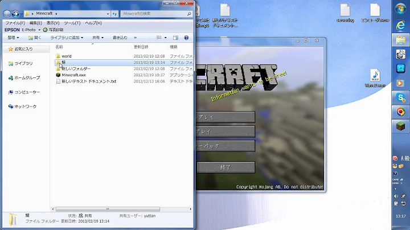
Task: Click the search magnifier icon
Action: (x=189, y=14)
